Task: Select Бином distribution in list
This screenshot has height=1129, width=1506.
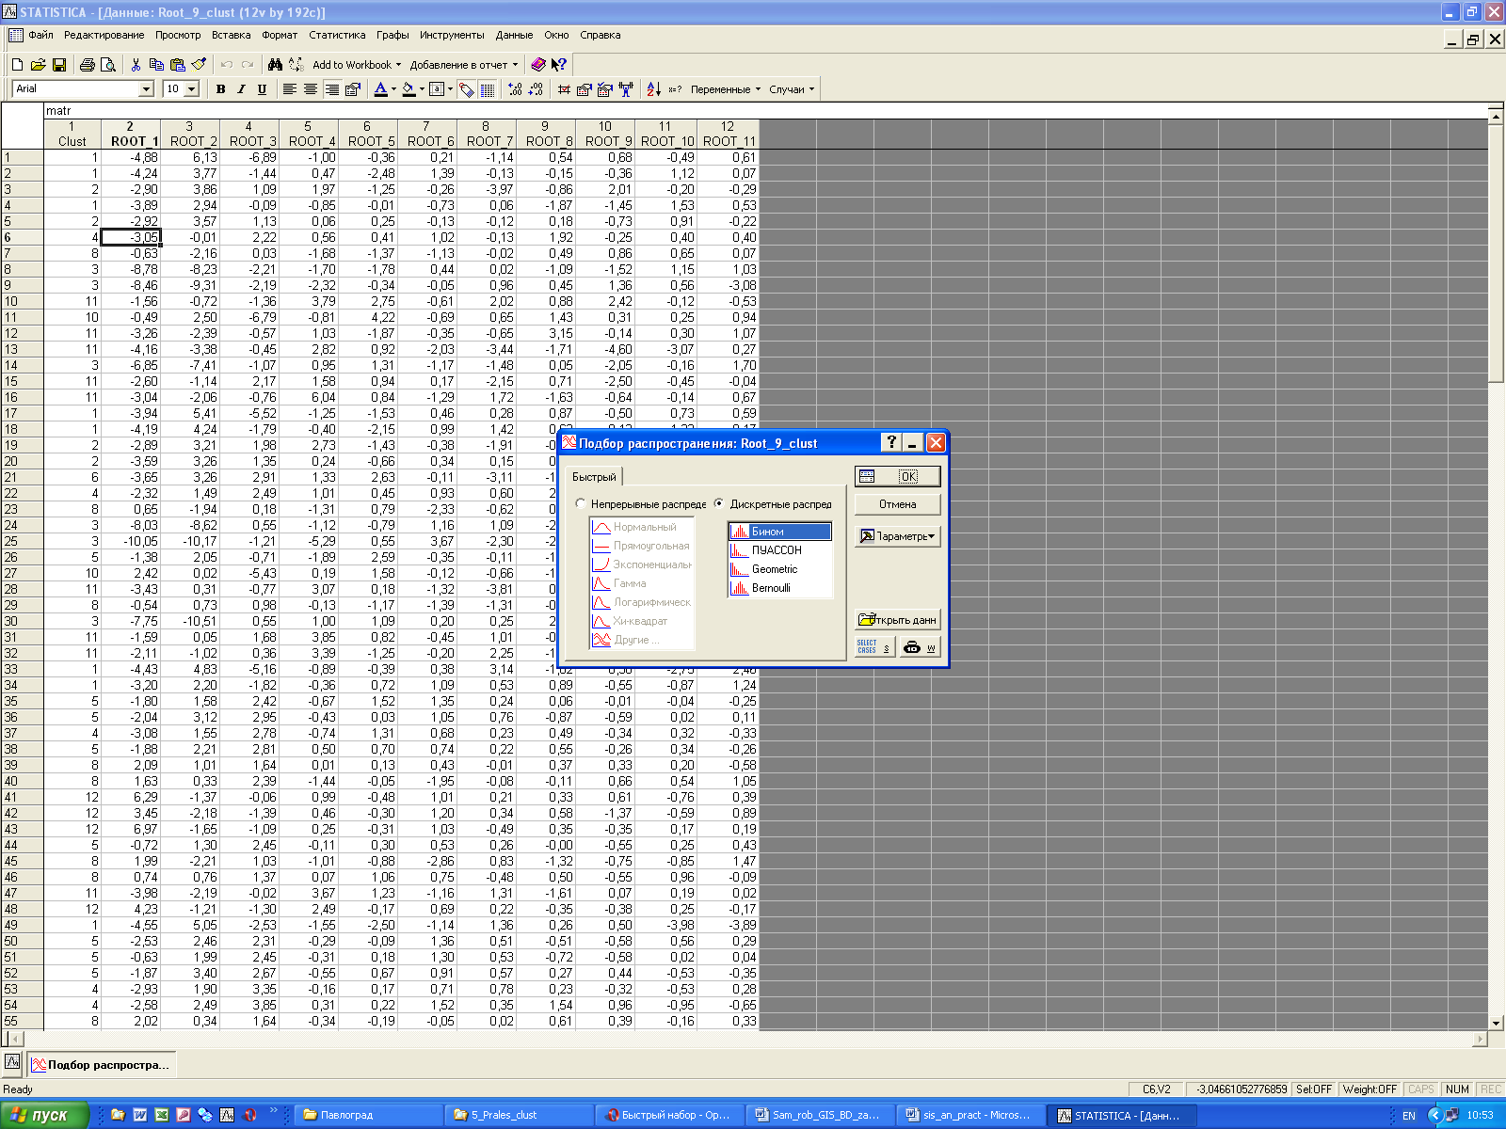Action: tap(779, 532)
